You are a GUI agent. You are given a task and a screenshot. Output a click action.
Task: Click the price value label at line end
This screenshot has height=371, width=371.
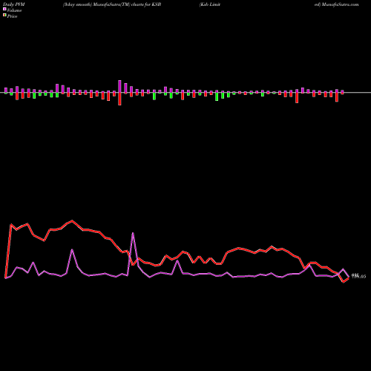click(358, 276)
